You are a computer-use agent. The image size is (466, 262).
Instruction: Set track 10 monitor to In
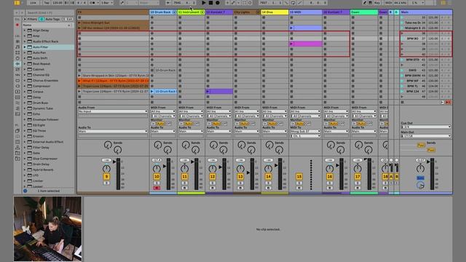(154, 124)
